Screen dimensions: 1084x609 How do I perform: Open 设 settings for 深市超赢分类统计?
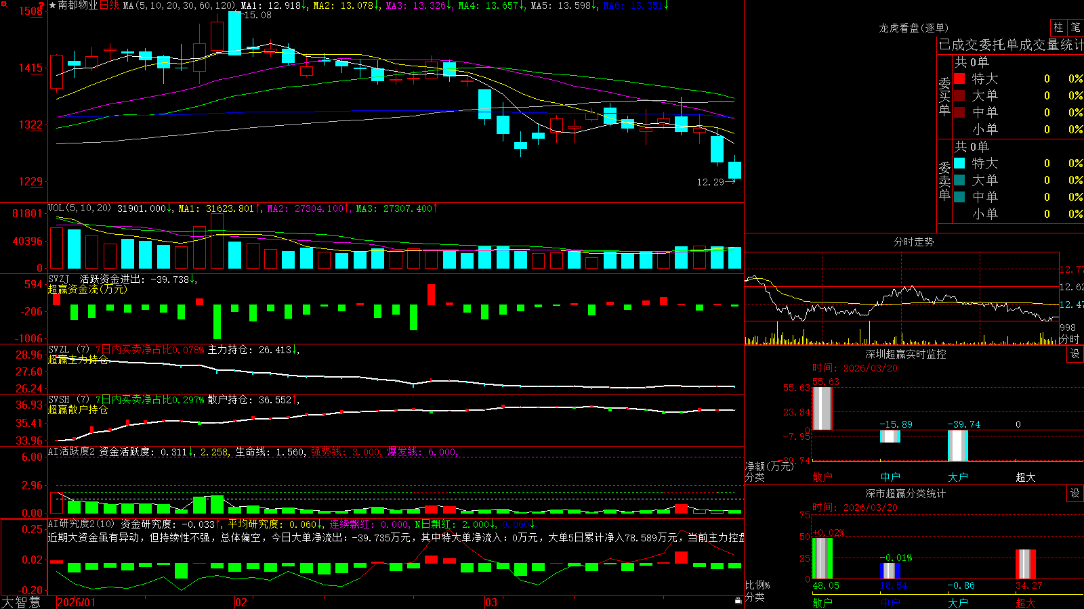coord(1075,493)
